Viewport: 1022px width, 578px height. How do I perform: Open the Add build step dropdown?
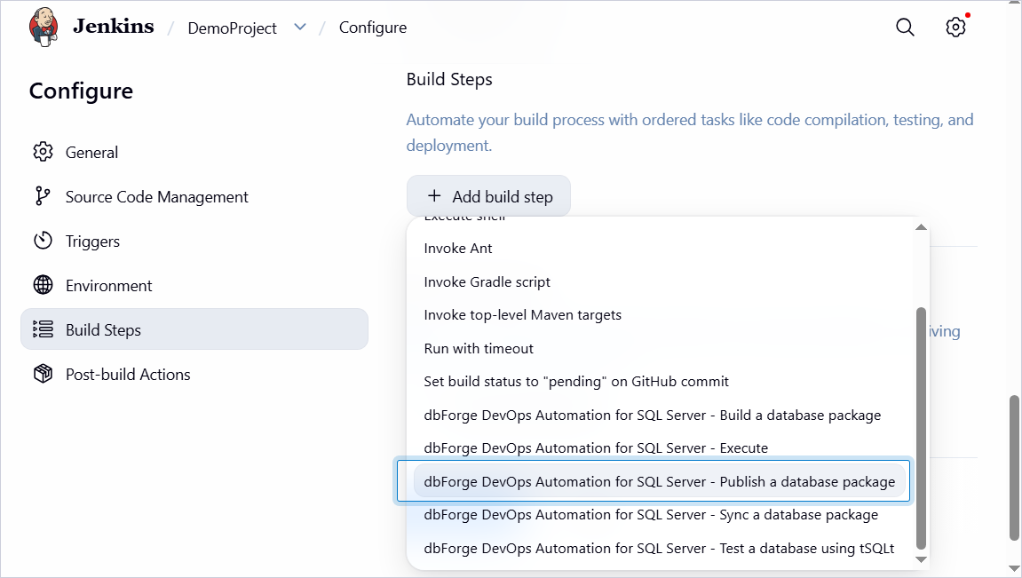(489, 196)
